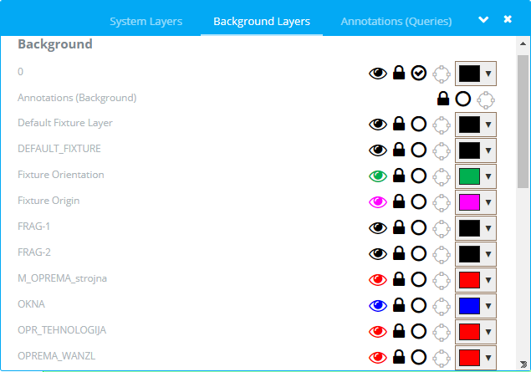The width and height of the screenshot is (531, 372).
Task: Hide the FRAG-2 layer
Action: pos(378,254)
